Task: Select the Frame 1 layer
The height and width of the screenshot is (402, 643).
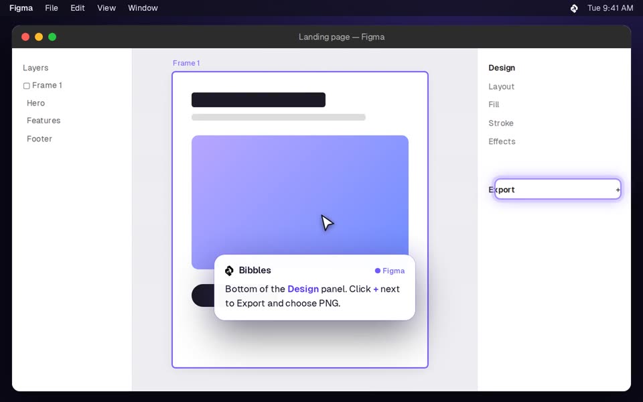Action: (x=47, y=85)
